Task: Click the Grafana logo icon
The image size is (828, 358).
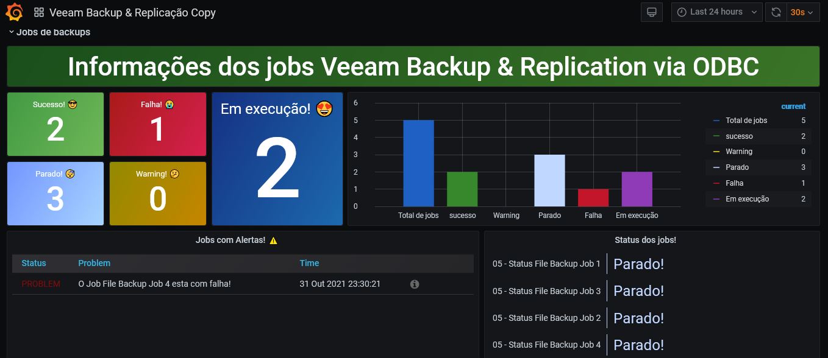Action: tap(15, 12)
